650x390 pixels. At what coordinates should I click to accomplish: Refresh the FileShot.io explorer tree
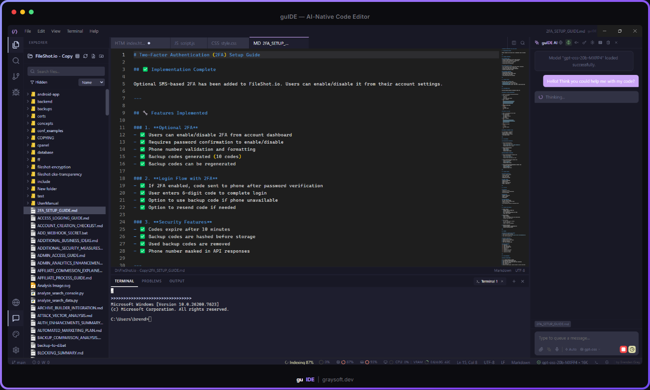click(85, 56)
